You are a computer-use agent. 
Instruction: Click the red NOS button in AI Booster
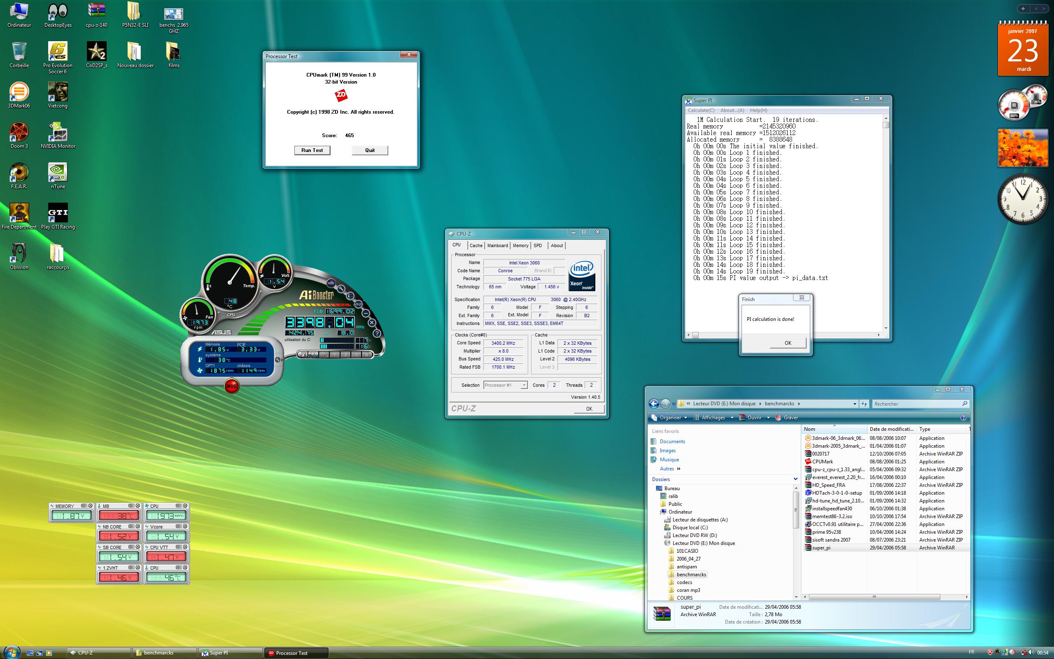tap(232, 386)
